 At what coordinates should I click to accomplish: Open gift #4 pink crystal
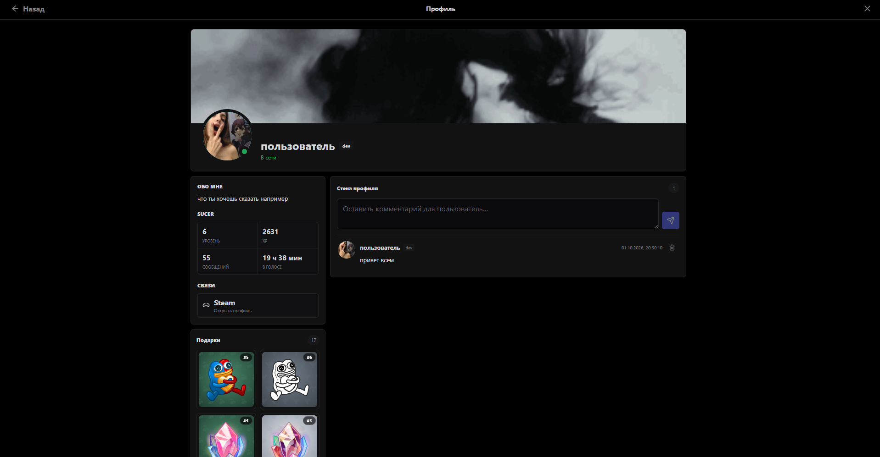tap(226, 435)
